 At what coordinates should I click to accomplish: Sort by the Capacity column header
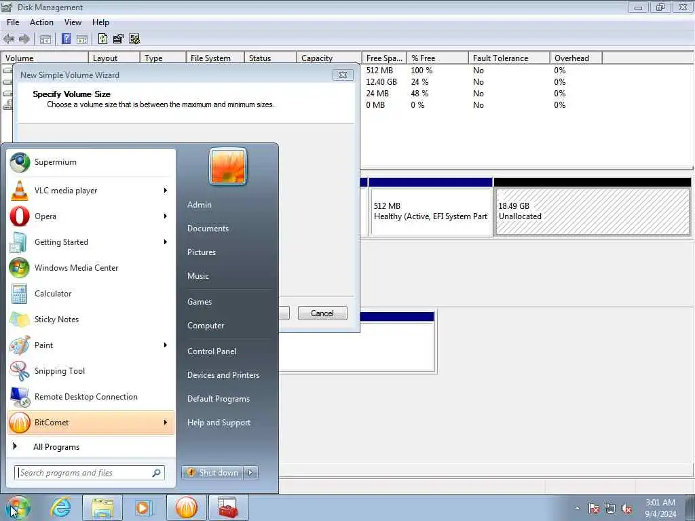point(329,58)
